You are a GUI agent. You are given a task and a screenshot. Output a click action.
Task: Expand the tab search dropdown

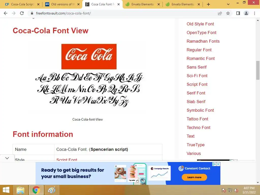point(228,5)
